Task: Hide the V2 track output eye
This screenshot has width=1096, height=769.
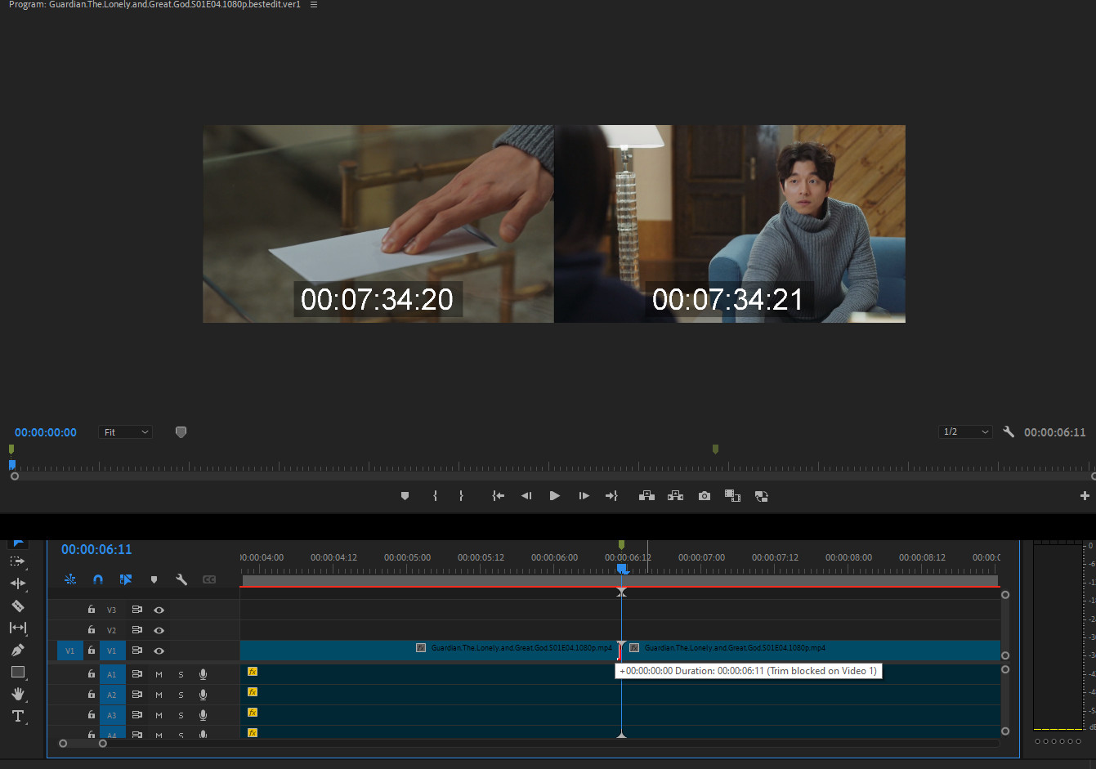Action: [x=159, y=630]
